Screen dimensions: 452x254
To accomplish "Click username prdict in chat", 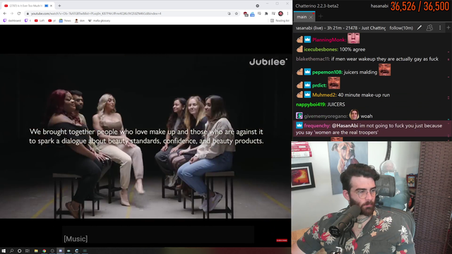I will (x=319, y=85).
